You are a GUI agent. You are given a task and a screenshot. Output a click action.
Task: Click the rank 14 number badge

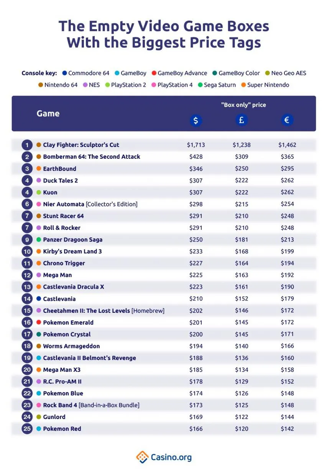(x=27, y=299)
